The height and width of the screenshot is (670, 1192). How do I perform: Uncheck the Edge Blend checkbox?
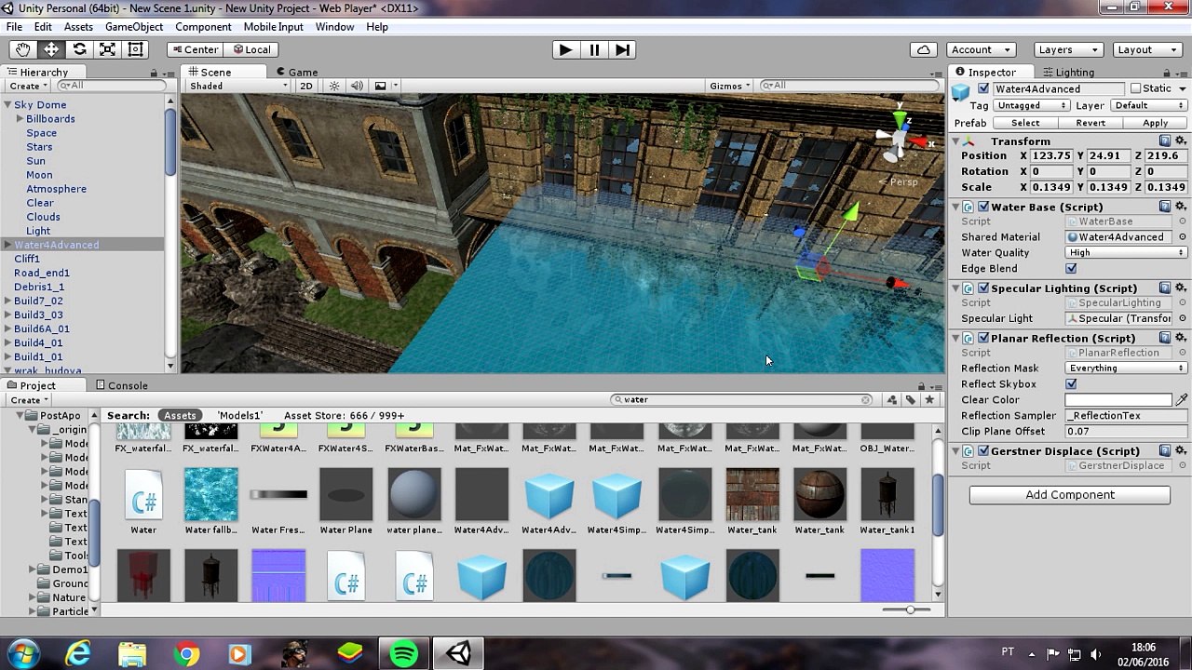point(1071,269)
